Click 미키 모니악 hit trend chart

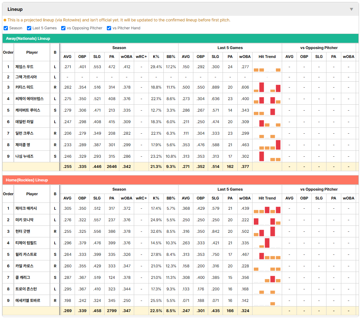267,220
